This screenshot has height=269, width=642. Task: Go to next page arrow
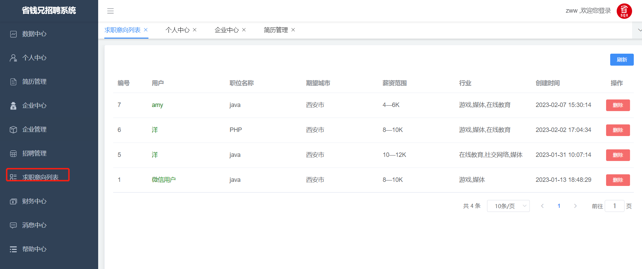tap(575, 206)
